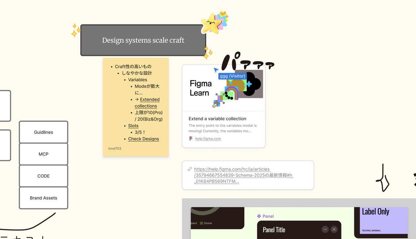Screen dimensions: 416x239
Task: Select the Label Only purple card
Action: point(383,220)
